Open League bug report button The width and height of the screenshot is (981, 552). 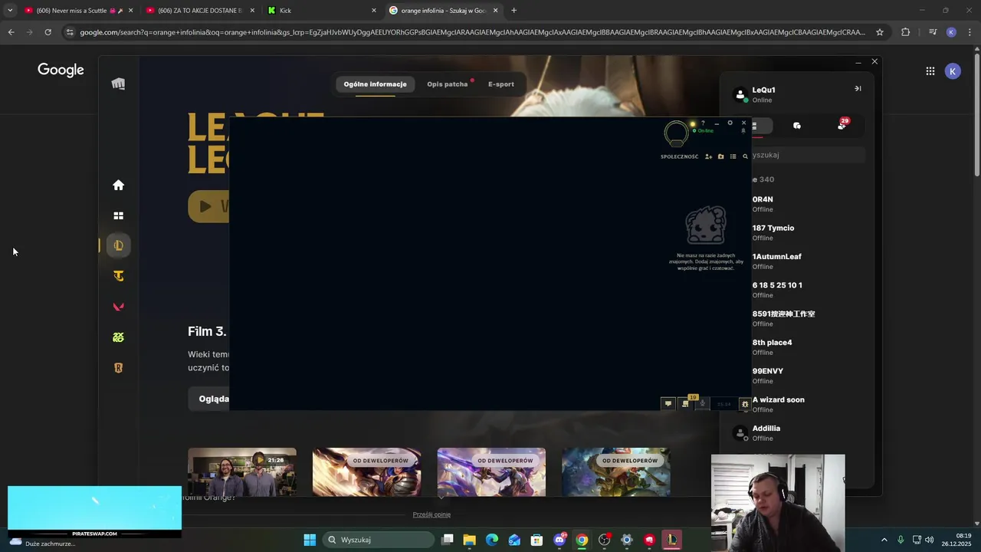coord(745,404)
